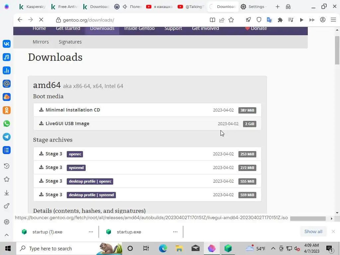
Task: Open the translate extension icon
Action: (269, 20)
